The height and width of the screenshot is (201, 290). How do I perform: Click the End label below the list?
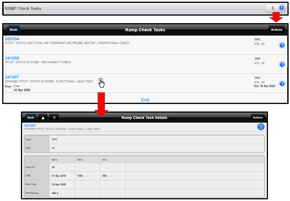[145, 100]
